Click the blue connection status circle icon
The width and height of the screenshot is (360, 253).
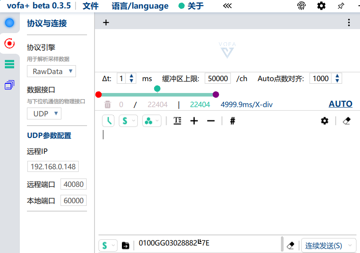click(9, 22)
